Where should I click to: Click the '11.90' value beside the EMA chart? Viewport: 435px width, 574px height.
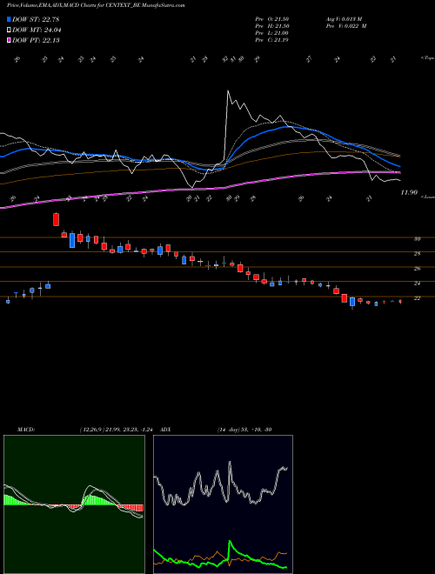click(409, 192)
